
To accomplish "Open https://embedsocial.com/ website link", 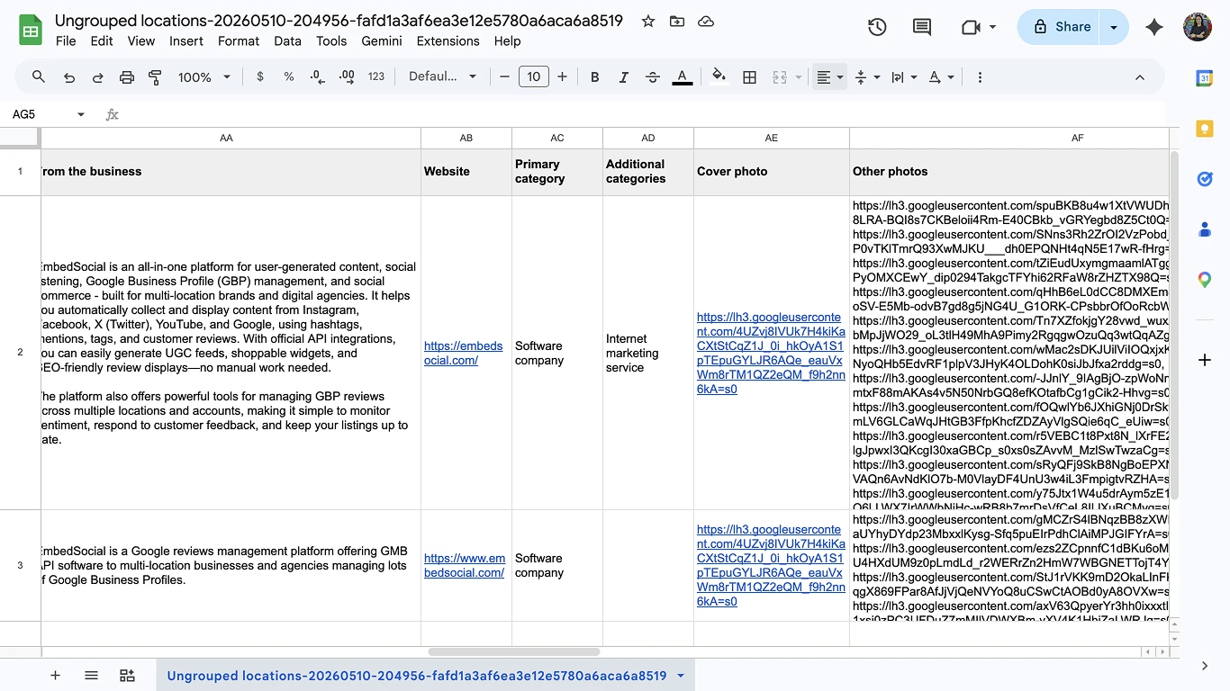I will 463,353.
